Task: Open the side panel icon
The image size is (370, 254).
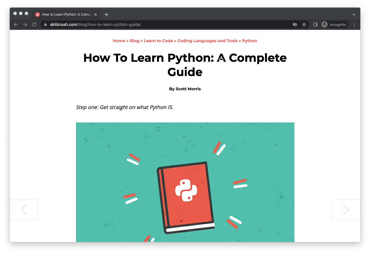Action: click(x=315, y=24)
